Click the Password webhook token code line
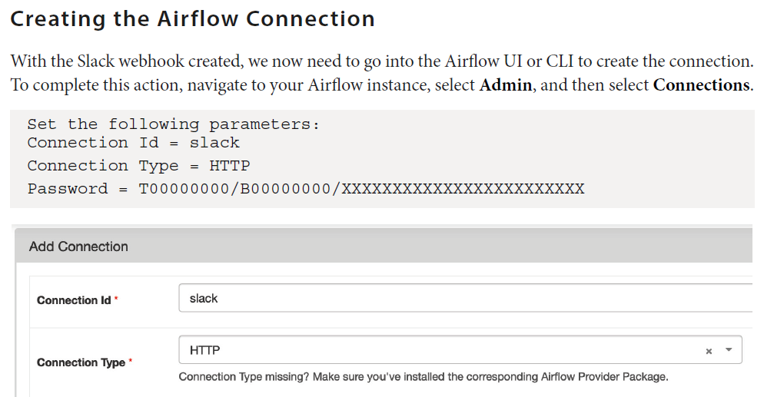Screen dimensions: 764x397 coord(306,189)
